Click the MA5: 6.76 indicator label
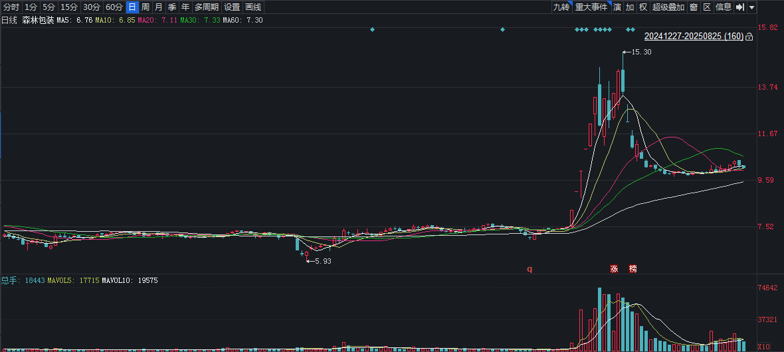The image size is (784, 352). coord(74,21)
